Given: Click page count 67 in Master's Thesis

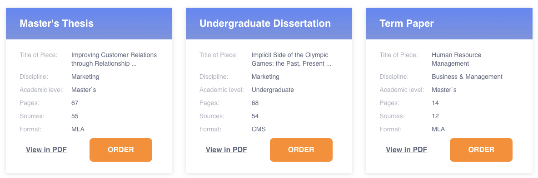Looking at the screenshot, I should click(x=75, y=103).
